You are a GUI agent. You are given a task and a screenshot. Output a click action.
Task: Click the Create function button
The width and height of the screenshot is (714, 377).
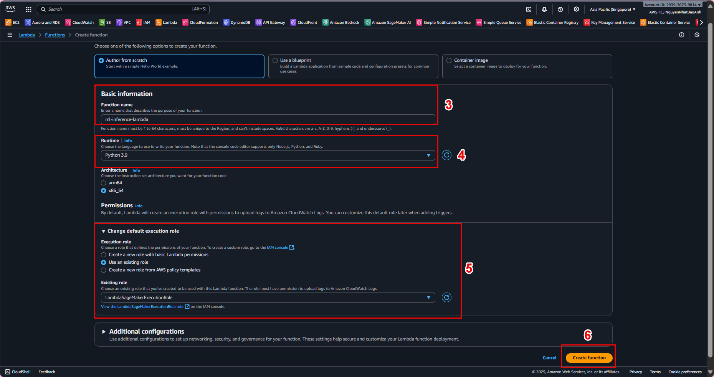(589, 358)
